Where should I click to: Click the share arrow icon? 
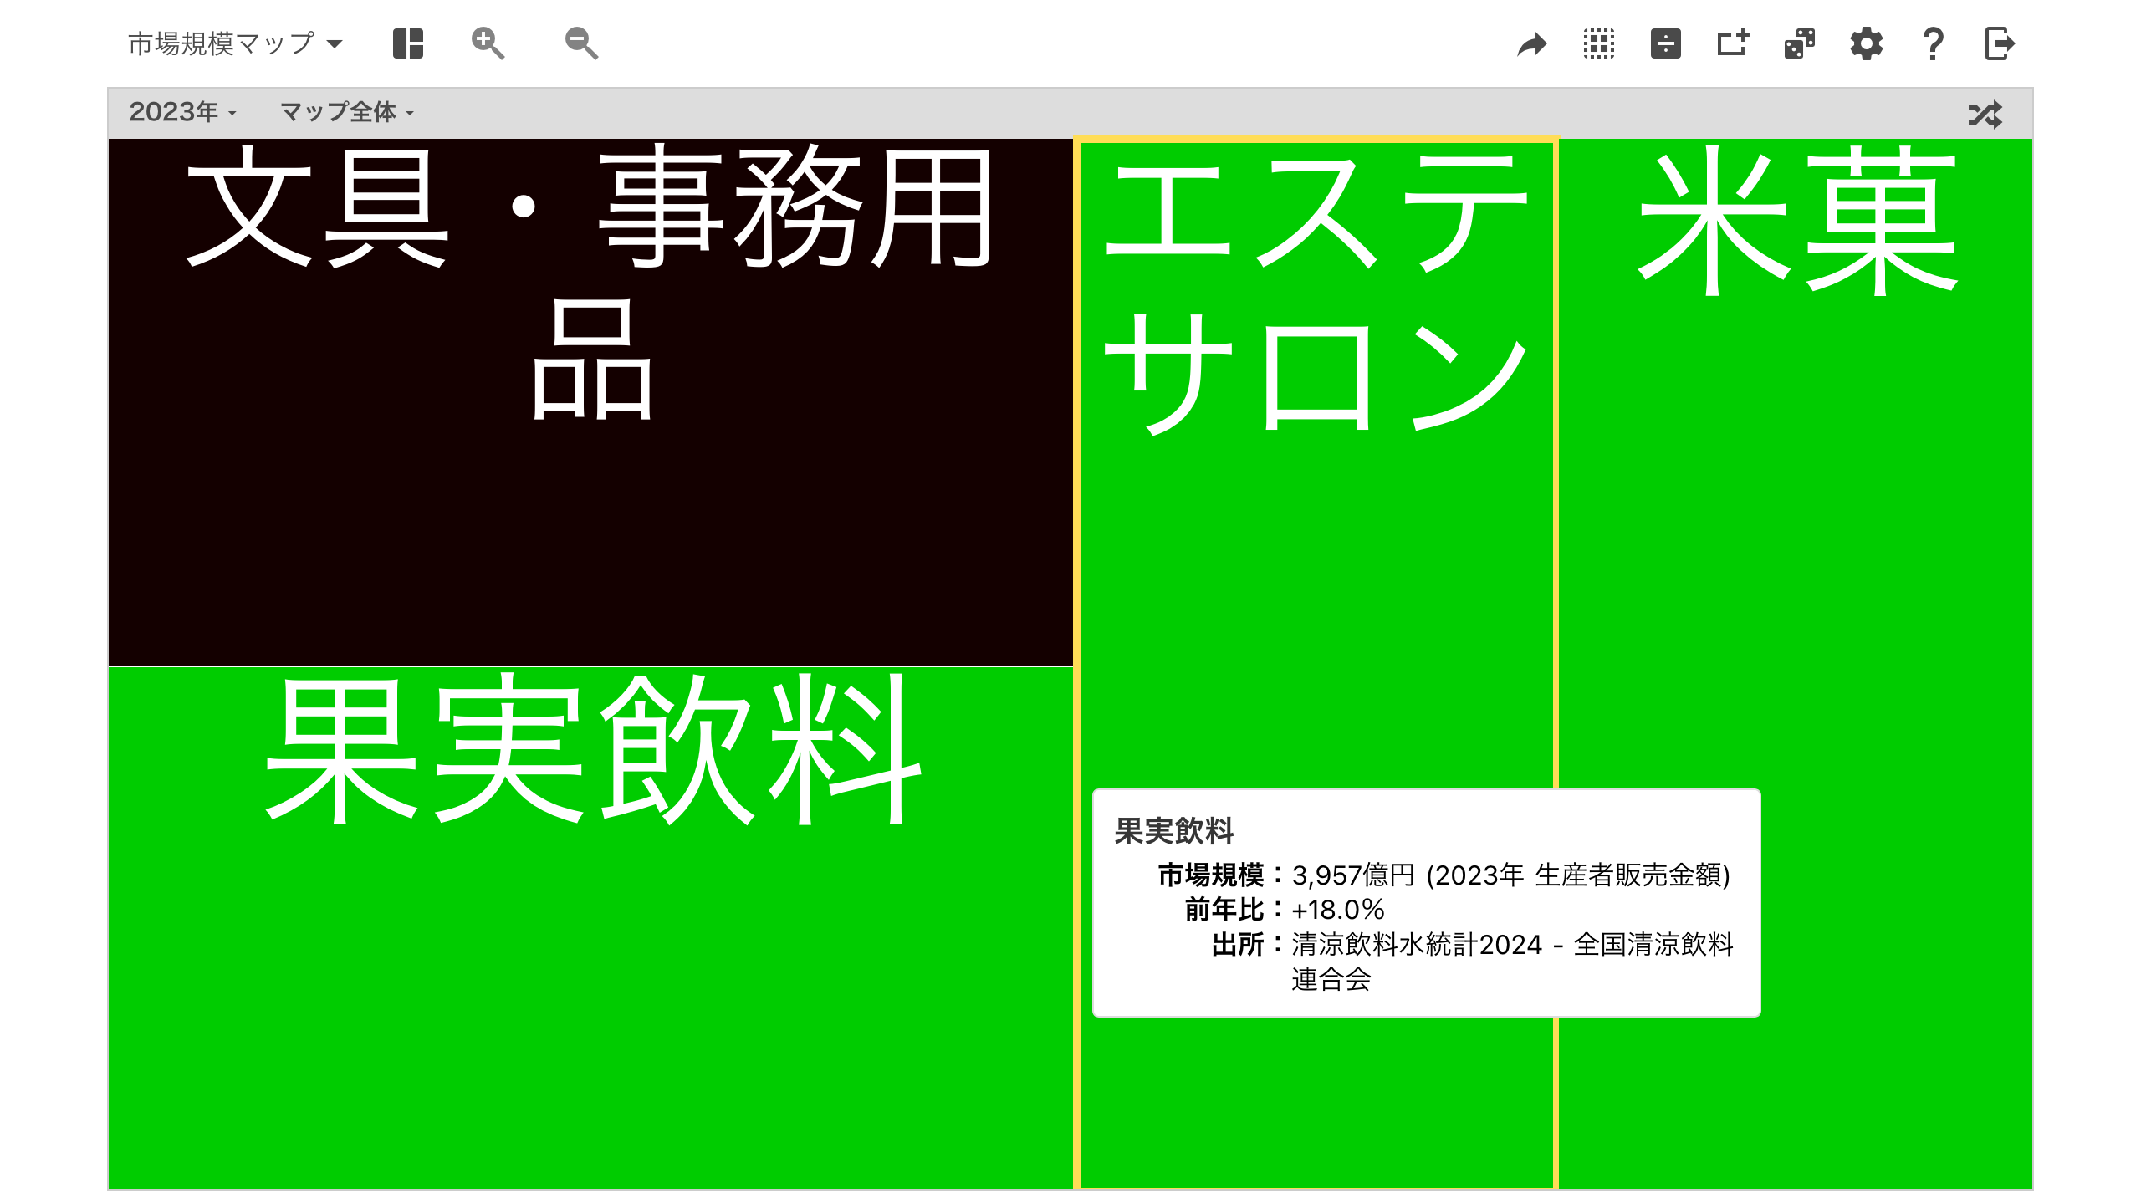[1532, 43]
